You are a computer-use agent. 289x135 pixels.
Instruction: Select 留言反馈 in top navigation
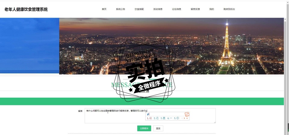click(195, 9)
